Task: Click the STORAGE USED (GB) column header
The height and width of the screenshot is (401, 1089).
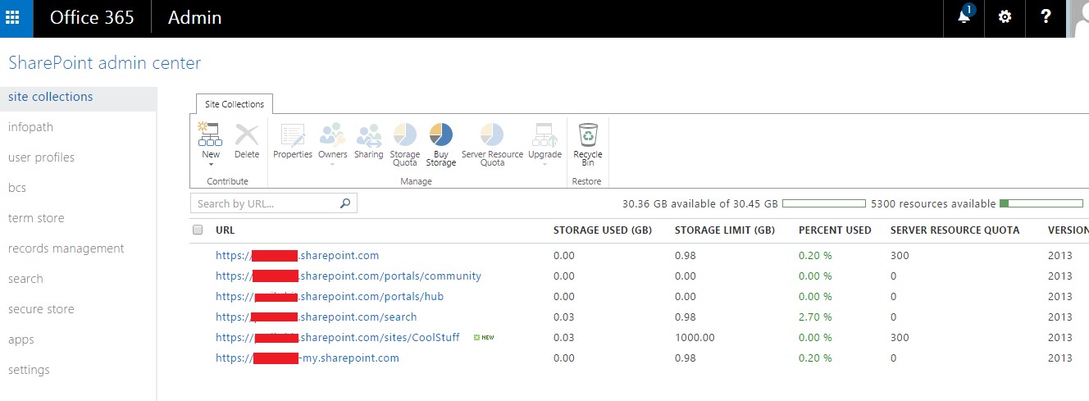Action: (603, 230)
